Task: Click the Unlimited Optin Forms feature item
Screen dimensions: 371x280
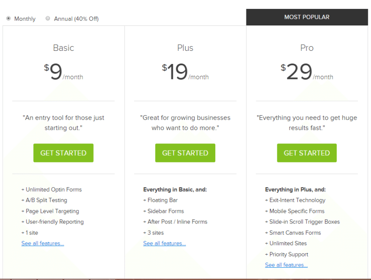Action: click(x=52, y=190)
